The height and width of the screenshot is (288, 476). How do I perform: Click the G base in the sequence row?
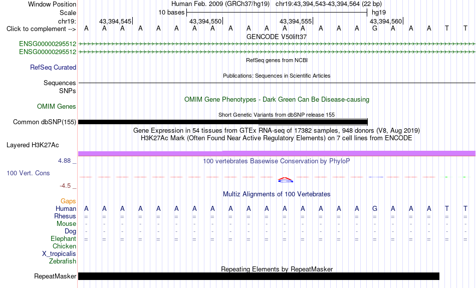[375, 29]
